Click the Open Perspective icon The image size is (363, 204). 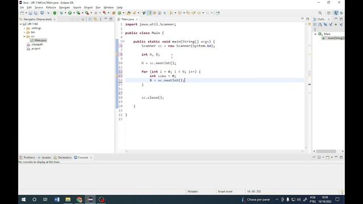(329, 13)
